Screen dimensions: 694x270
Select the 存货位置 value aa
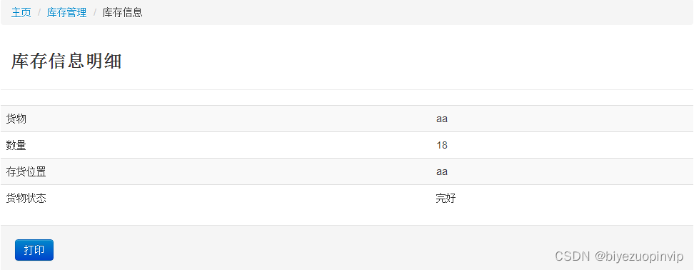pyautogui.click(x=442, y=171)
